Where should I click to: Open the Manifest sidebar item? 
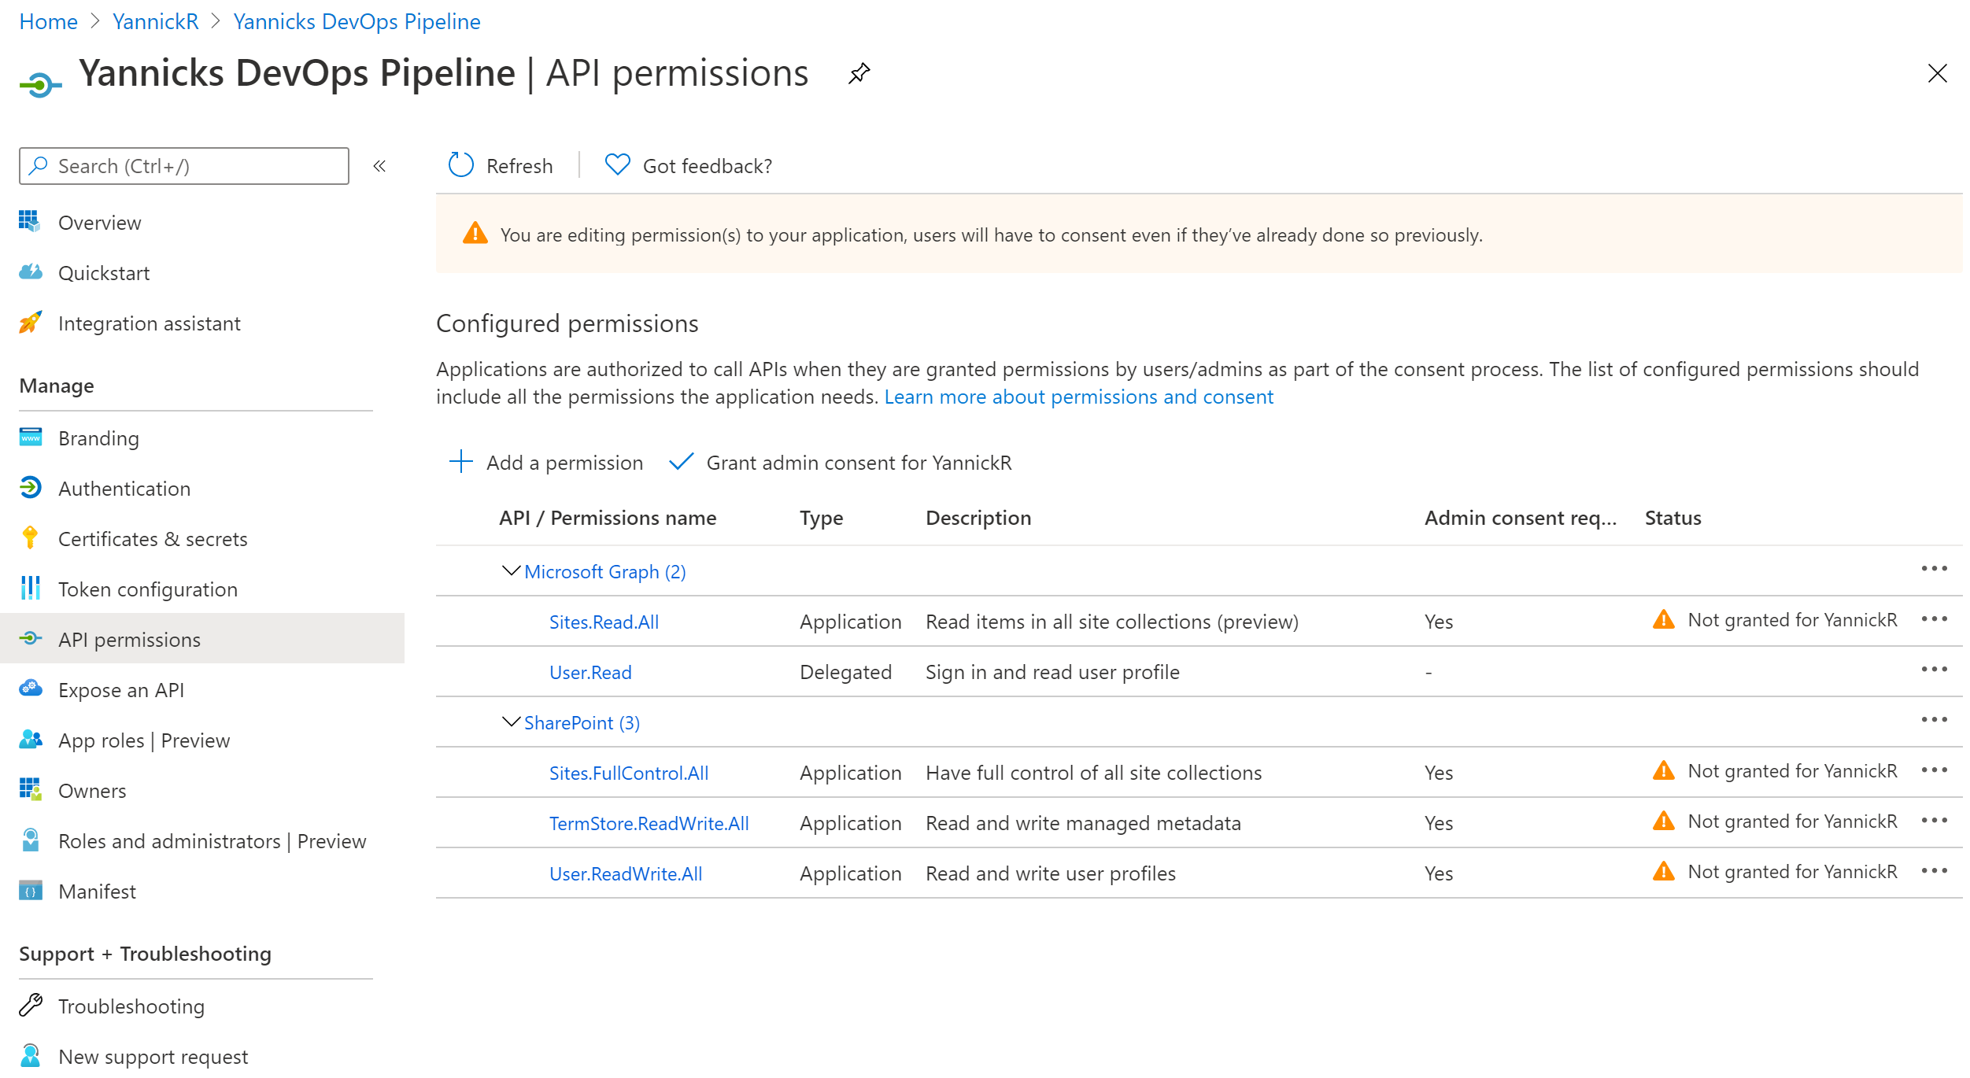97,892
